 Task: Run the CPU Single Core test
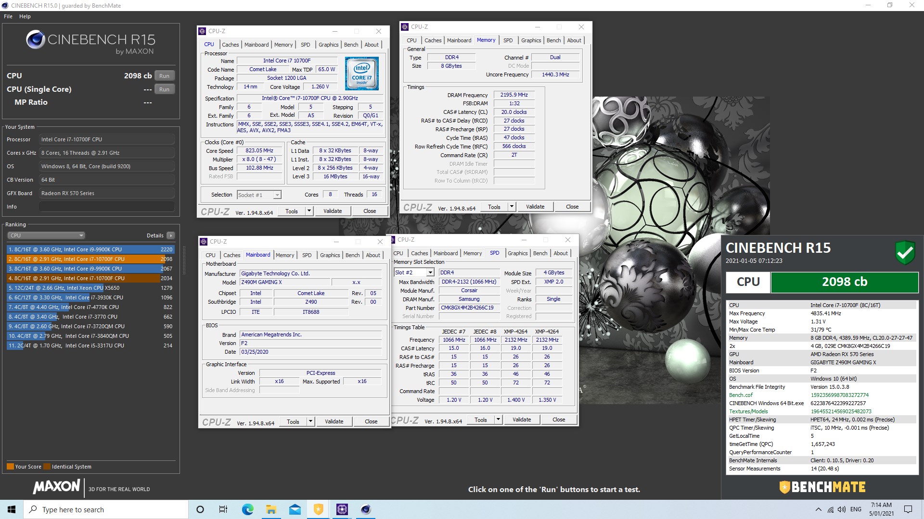[x=165, y=89]
